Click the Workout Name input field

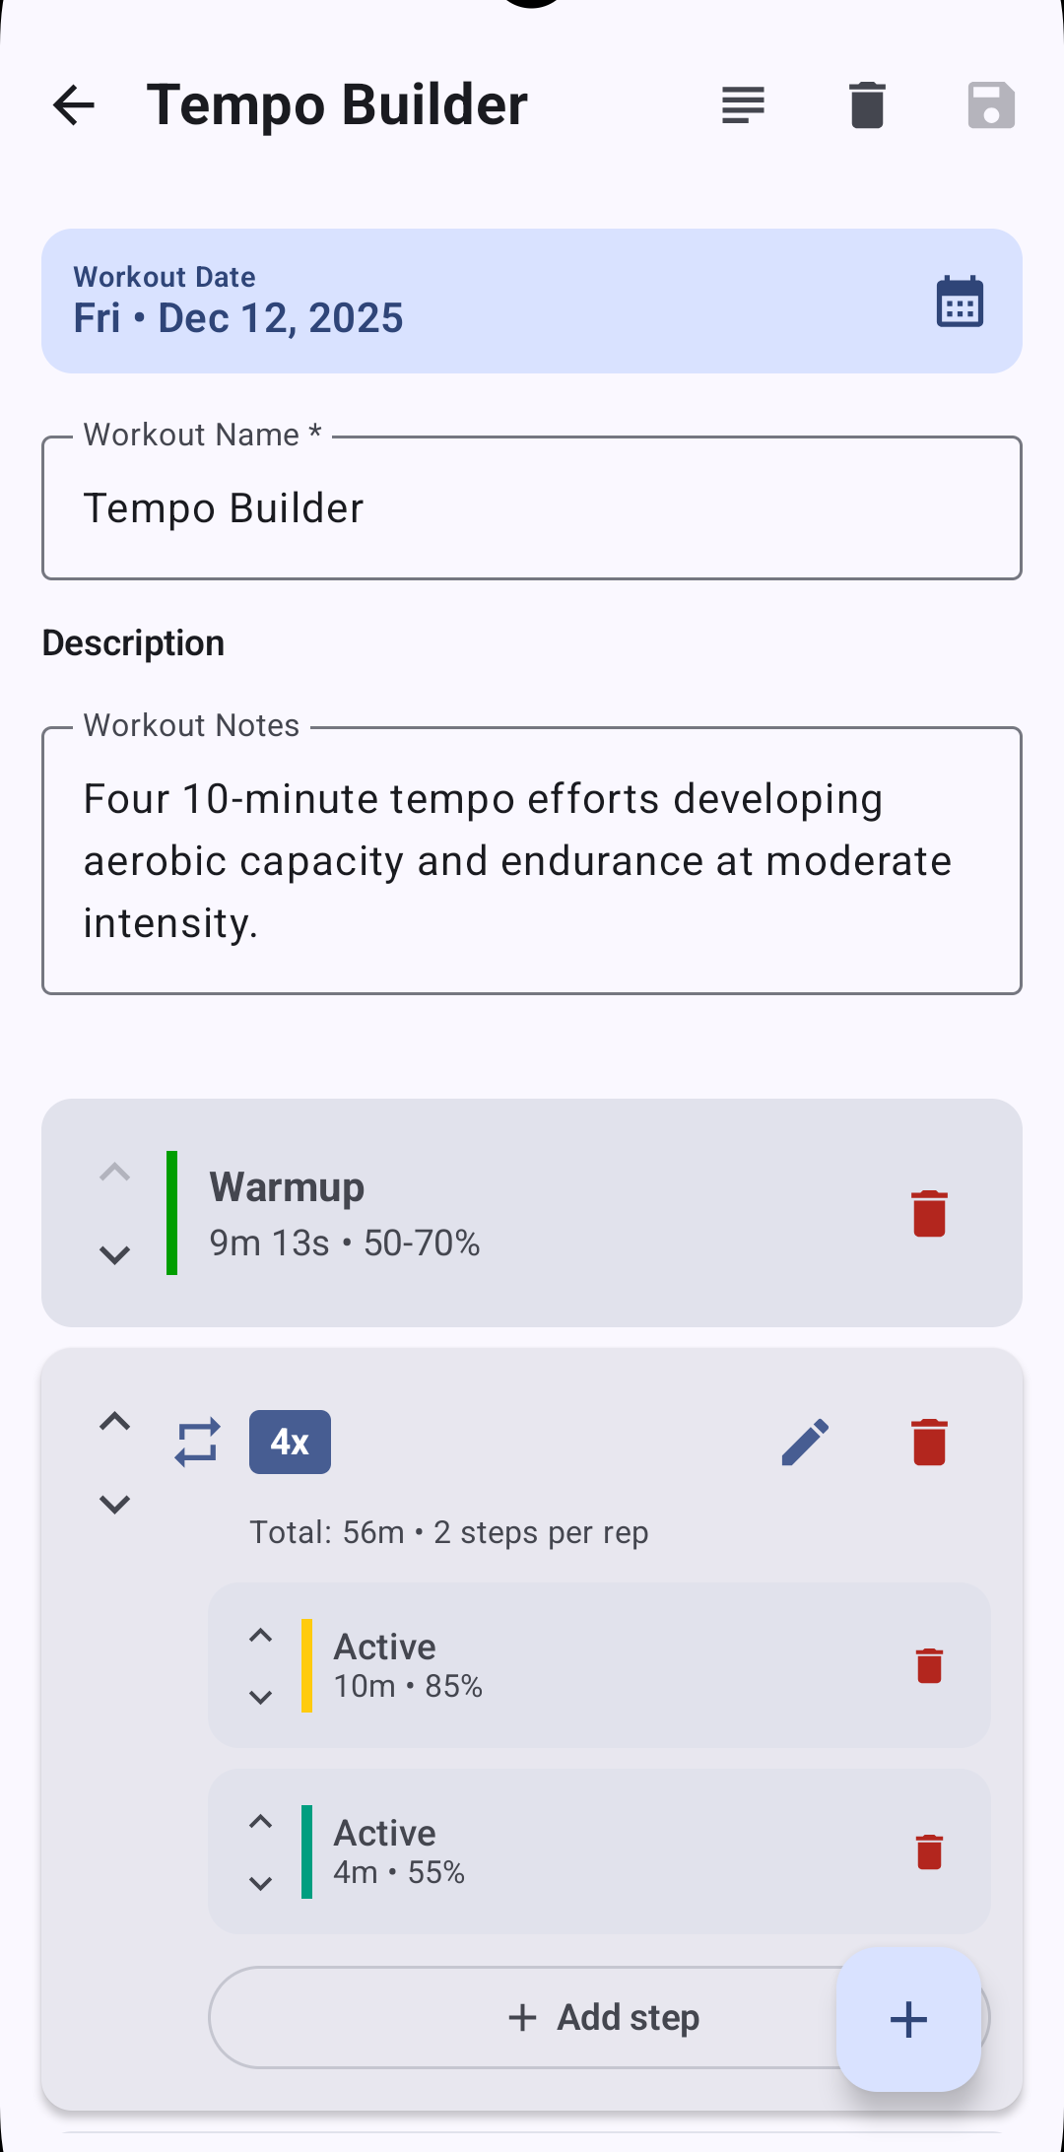tap(532, 508)
